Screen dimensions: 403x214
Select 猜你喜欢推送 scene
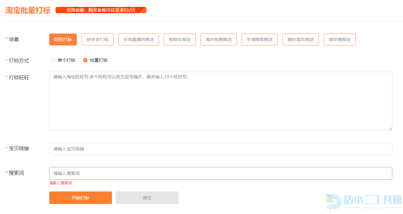tap(301, 39)
